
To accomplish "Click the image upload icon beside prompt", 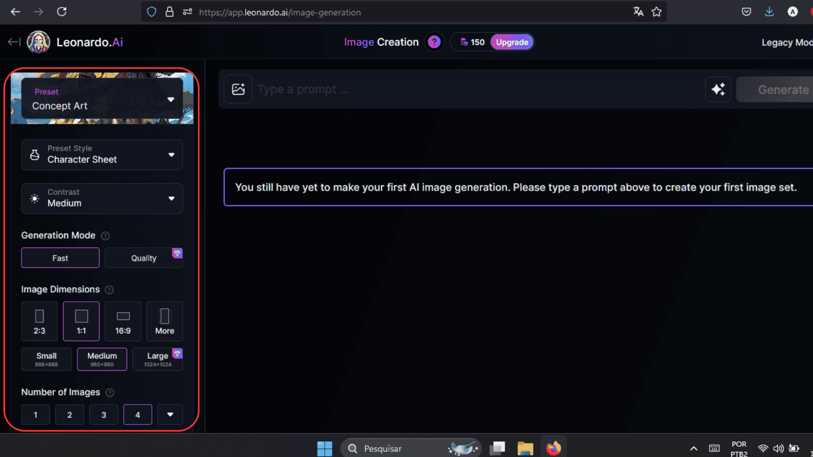I will [x=238, y=89].
